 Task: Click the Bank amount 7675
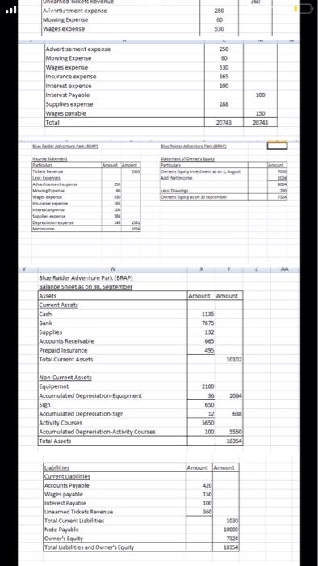point(208,323)
